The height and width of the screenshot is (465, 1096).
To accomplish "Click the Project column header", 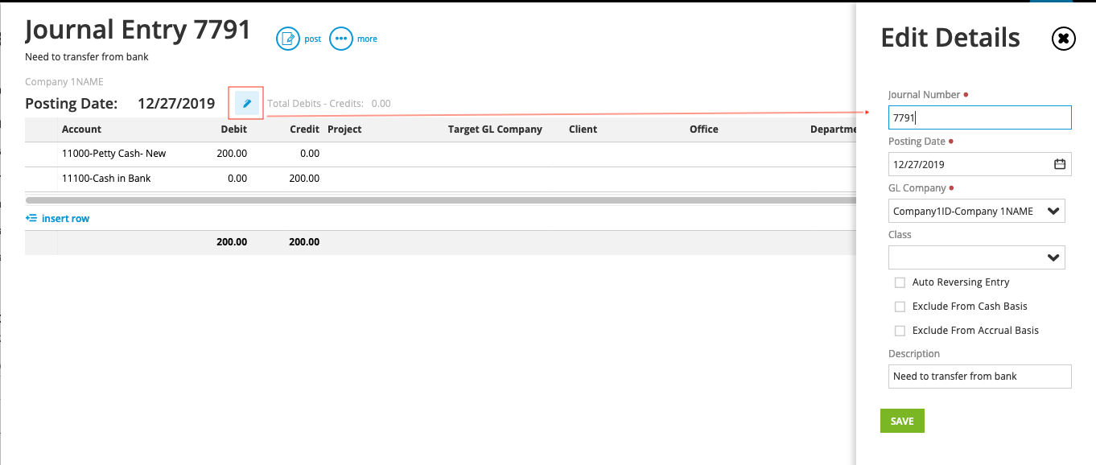I will [344, 129].
